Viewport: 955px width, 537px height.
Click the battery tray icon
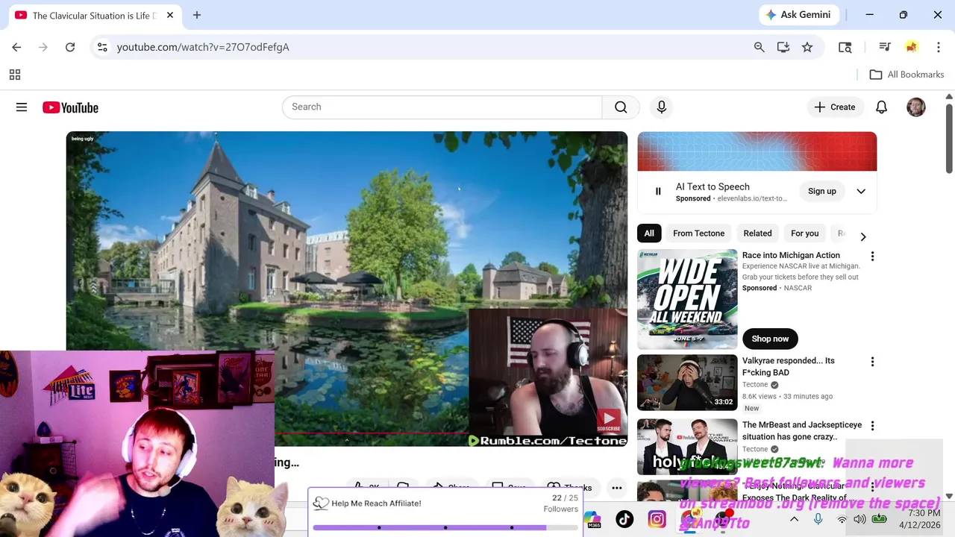(880, 519)
